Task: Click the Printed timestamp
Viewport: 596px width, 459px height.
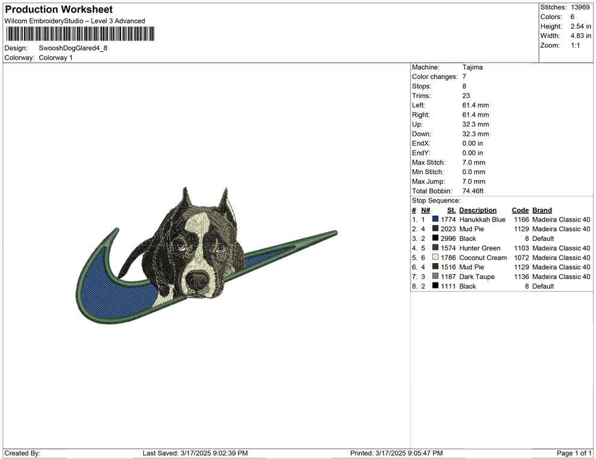Action: pyautogui.click(x=397, y=452)
